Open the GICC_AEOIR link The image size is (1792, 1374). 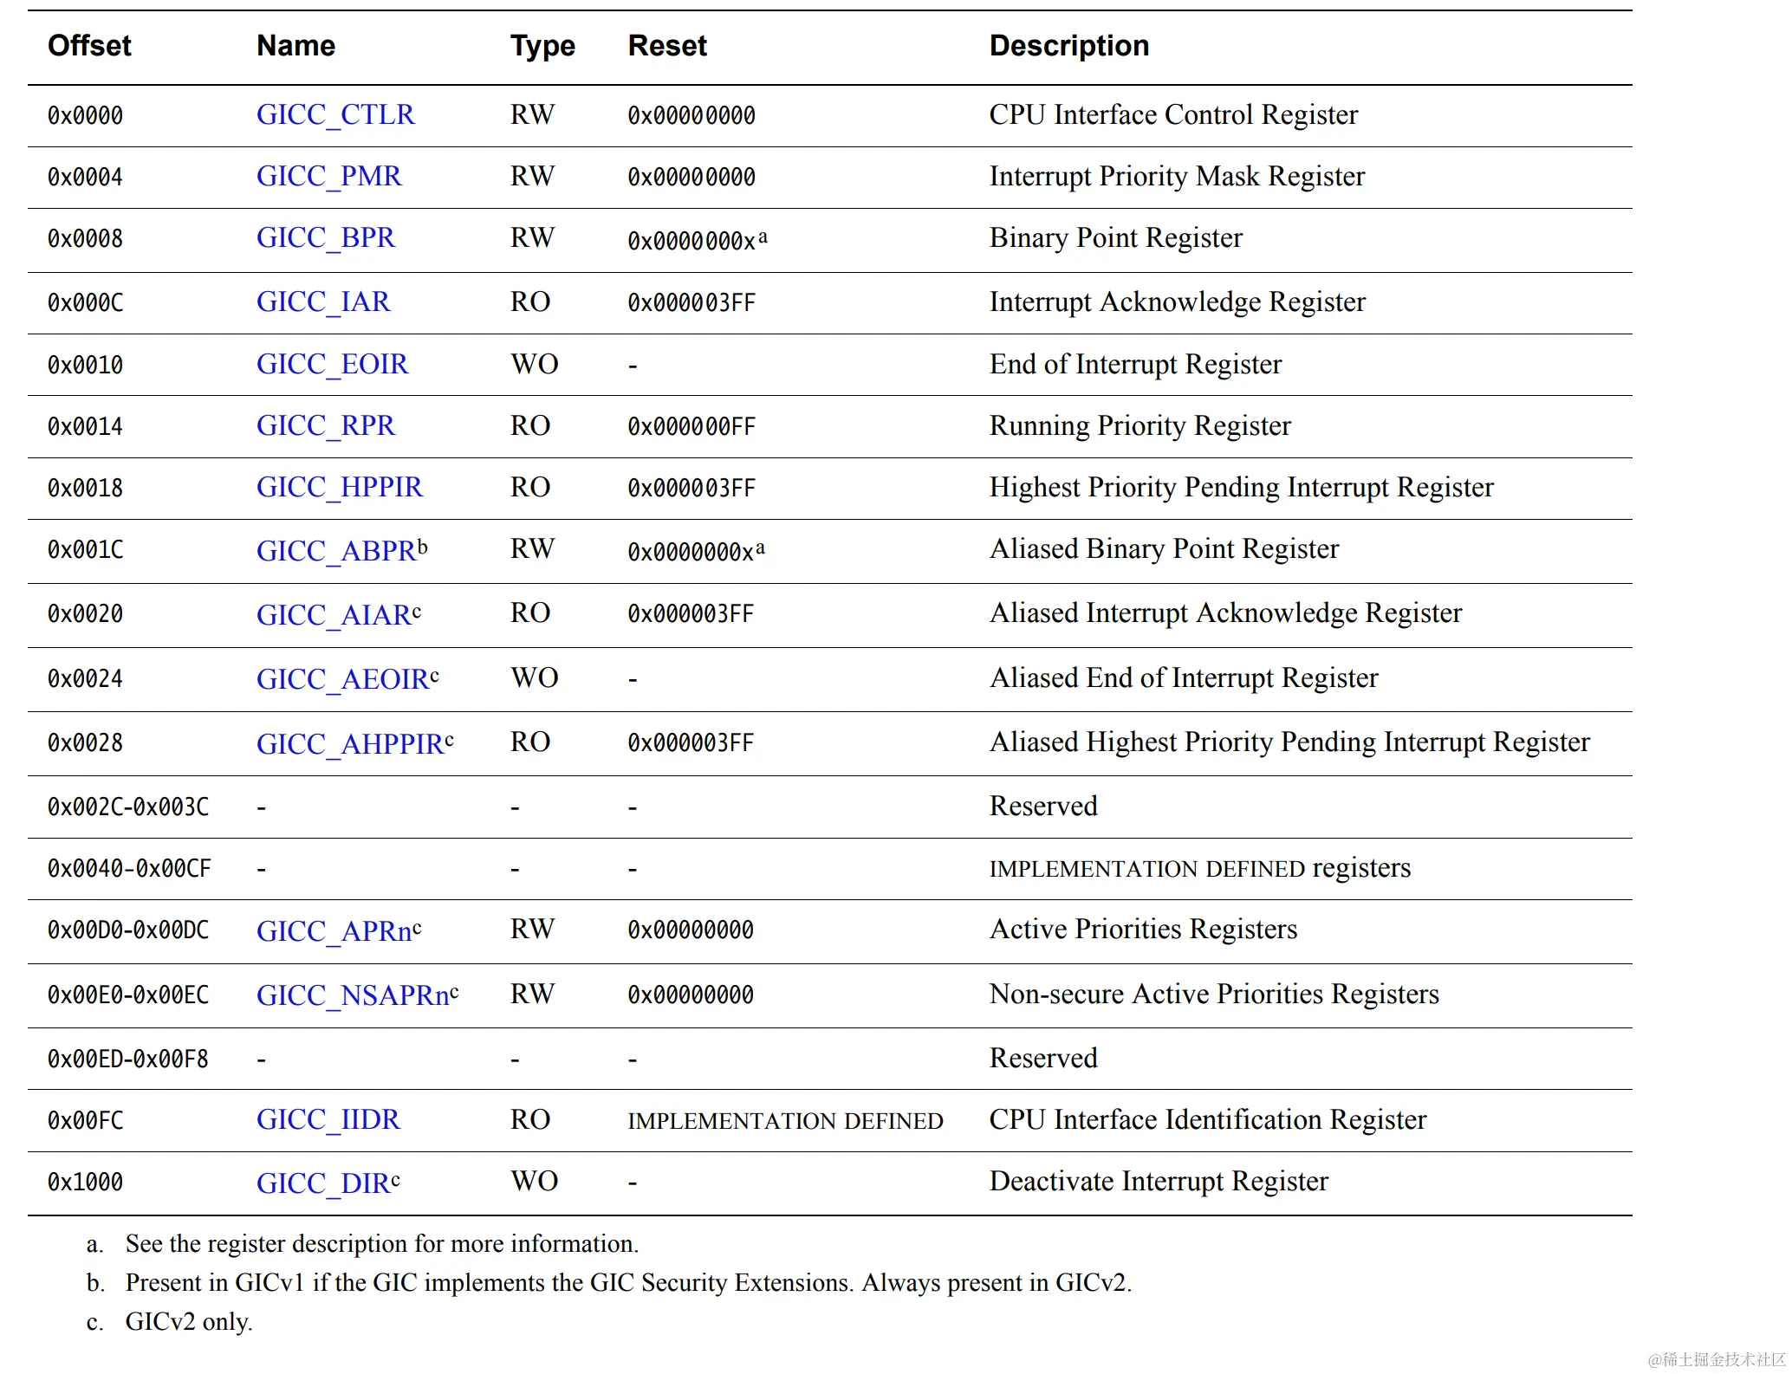[341, 679]
